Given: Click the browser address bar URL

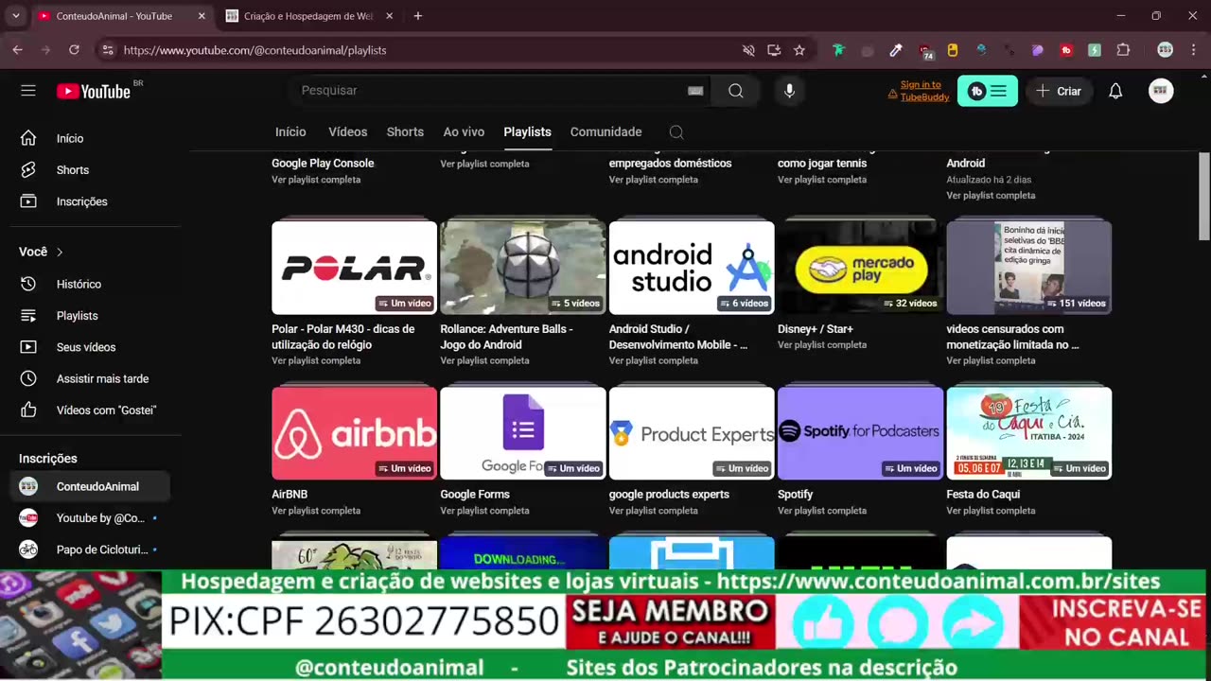Looking at the screenshot, I should point(254,50).
